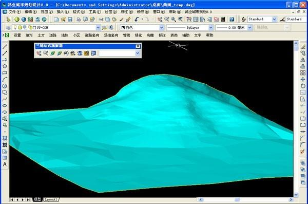Open the calculator icon in toolbar
Screen dimensions: 308x204
(x=223, y=20)
